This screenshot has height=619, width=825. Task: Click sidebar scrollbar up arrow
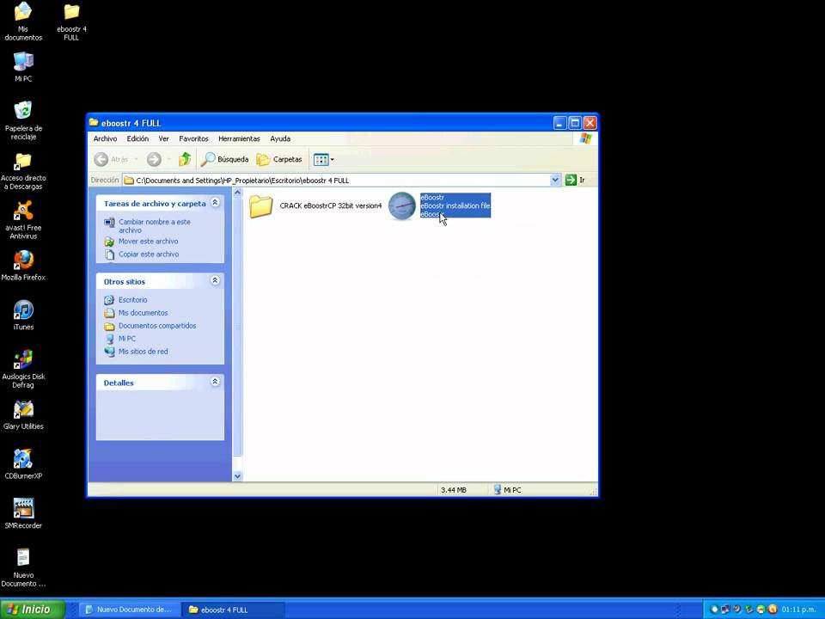[237, 193]
